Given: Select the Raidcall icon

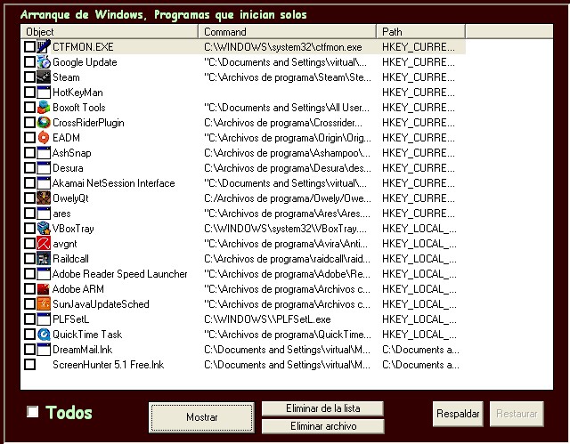Looking at the screenshot, I should point(44,259).
